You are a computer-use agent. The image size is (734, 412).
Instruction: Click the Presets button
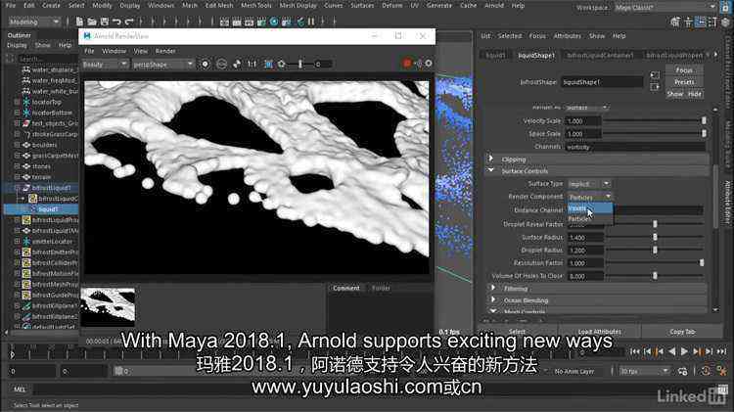(684, 82)
